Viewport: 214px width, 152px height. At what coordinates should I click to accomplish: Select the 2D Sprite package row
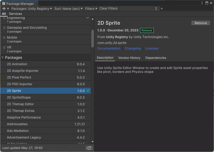(x=46, y=91)
